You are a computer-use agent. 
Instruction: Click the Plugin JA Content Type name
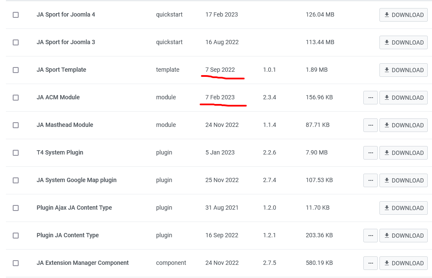(67, 235)
